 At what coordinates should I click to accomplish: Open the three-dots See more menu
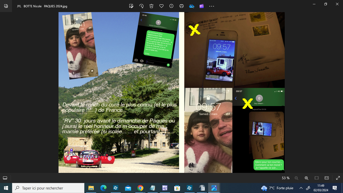[212, 6]
